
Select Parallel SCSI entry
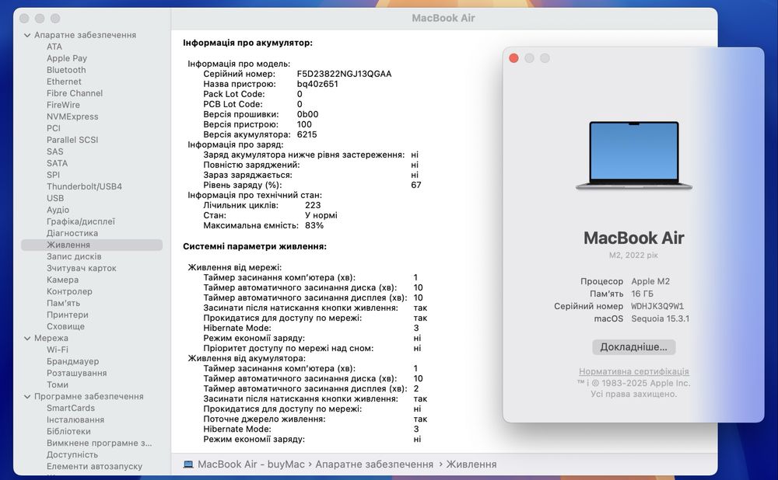click(72, 140)
